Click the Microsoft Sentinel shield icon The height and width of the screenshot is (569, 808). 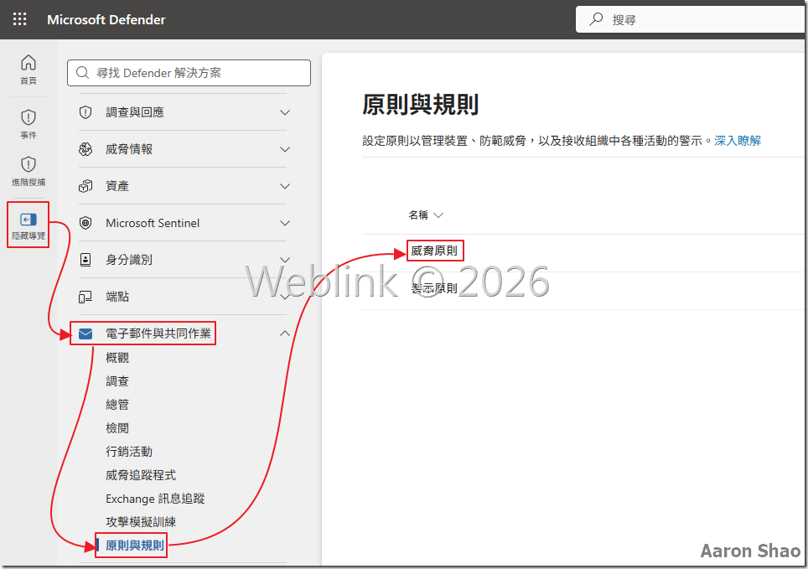(85, 223)
